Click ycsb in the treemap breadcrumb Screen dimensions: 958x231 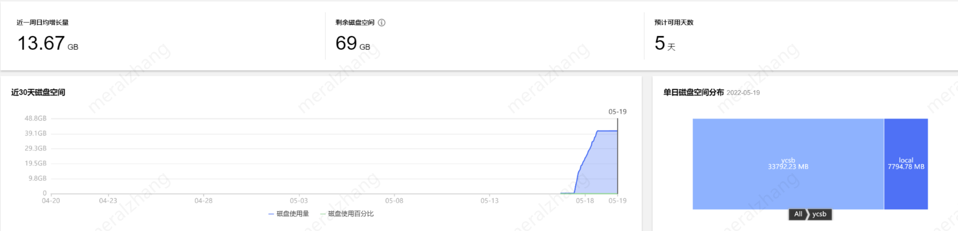819,214
